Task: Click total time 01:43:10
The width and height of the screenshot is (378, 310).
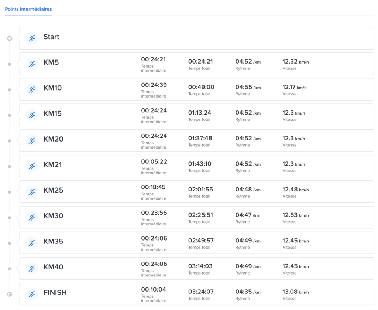Action: pos(200,164)
